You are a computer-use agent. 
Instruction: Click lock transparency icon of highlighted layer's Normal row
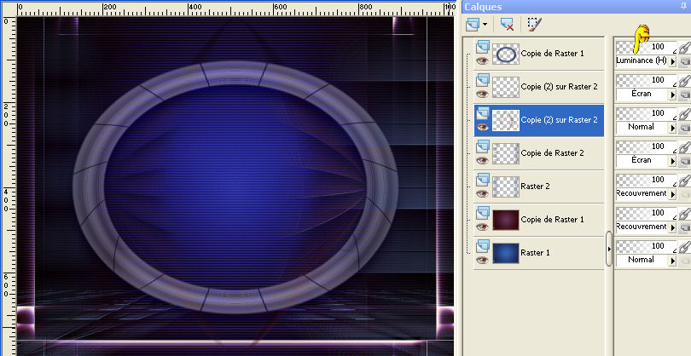684,128
